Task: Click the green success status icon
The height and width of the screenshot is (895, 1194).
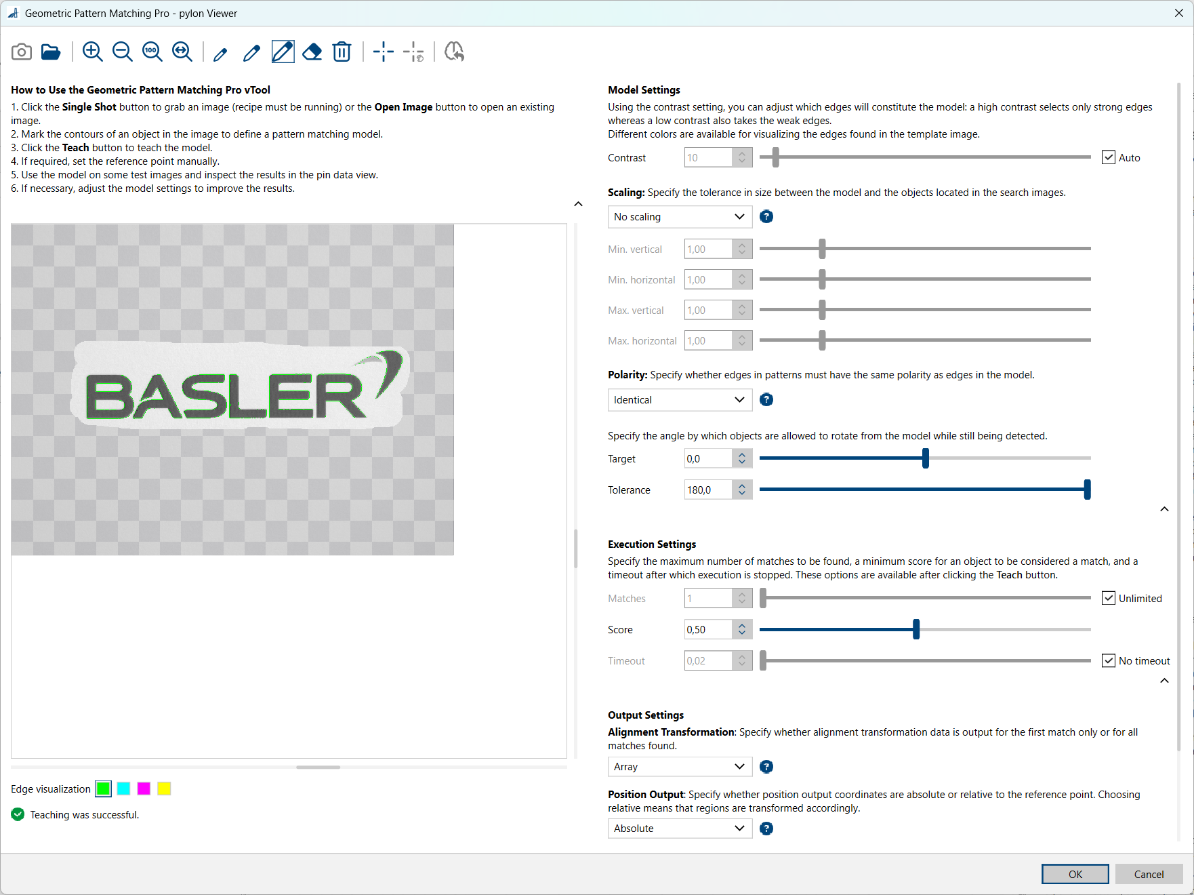Action: (x=18, y=814)
